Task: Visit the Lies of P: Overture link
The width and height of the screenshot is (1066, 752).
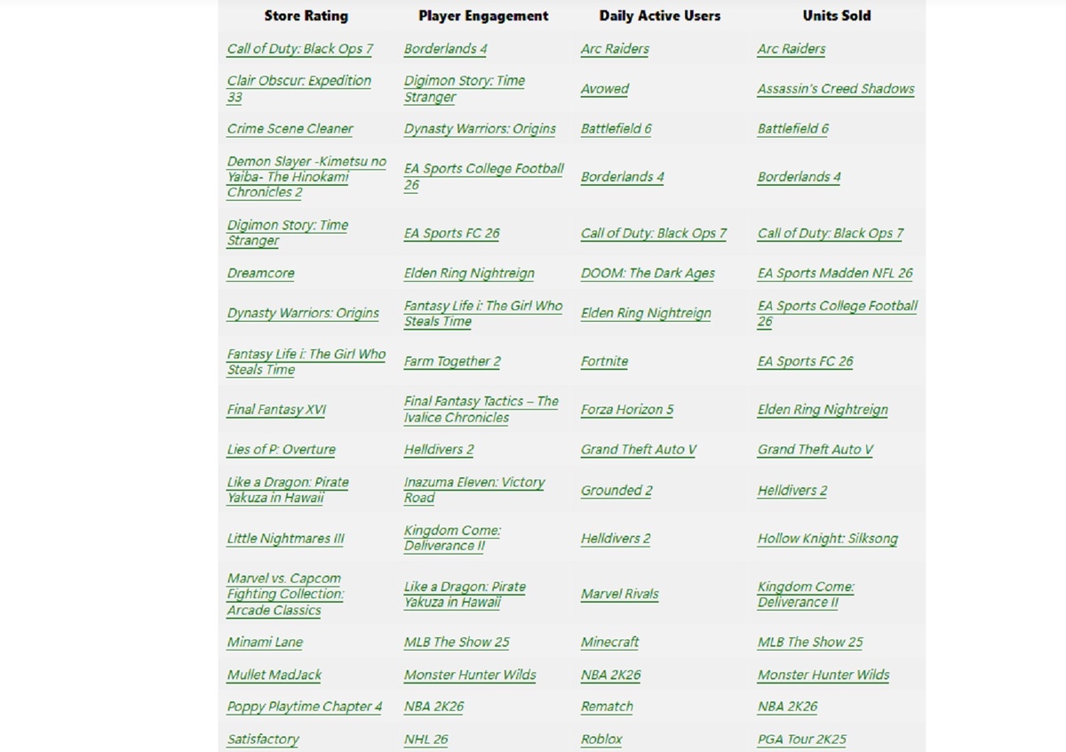Action: pyautogui.click(x=281, y=450)
